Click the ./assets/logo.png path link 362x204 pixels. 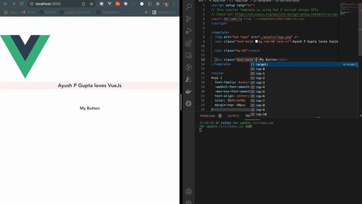click(x=276, y=37)
